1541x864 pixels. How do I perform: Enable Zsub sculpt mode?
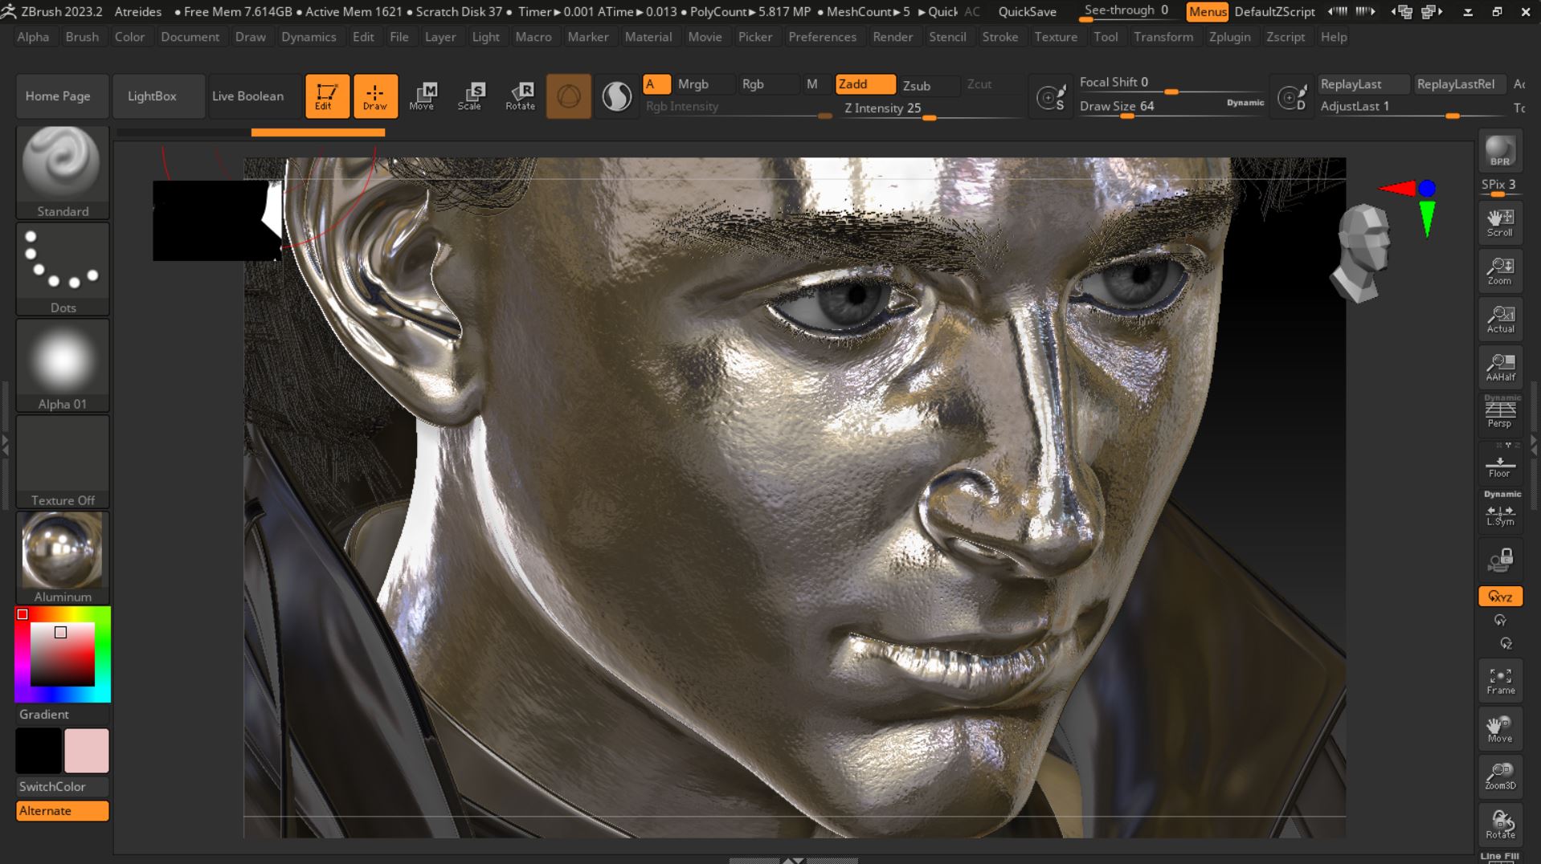point(930,85)
